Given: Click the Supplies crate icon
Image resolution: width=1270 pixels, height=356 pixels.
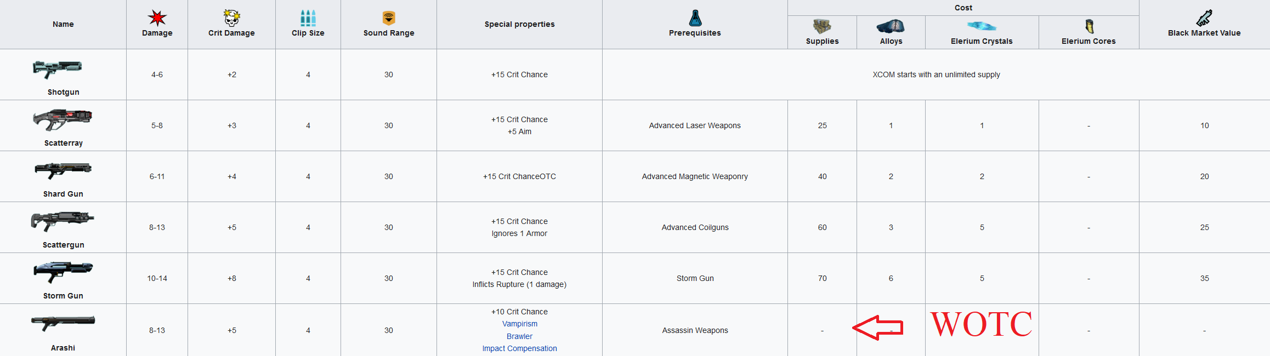Looking at the screenshot, I should click(x=822, y=26).
